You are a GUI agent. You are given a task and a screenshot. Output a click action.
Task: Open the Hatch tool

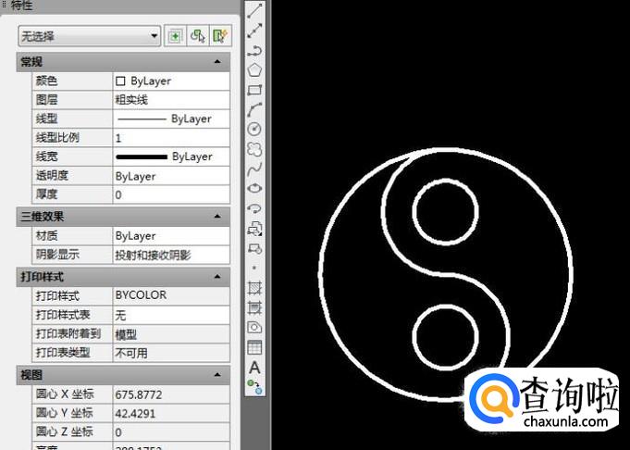[x=255, y=288]
